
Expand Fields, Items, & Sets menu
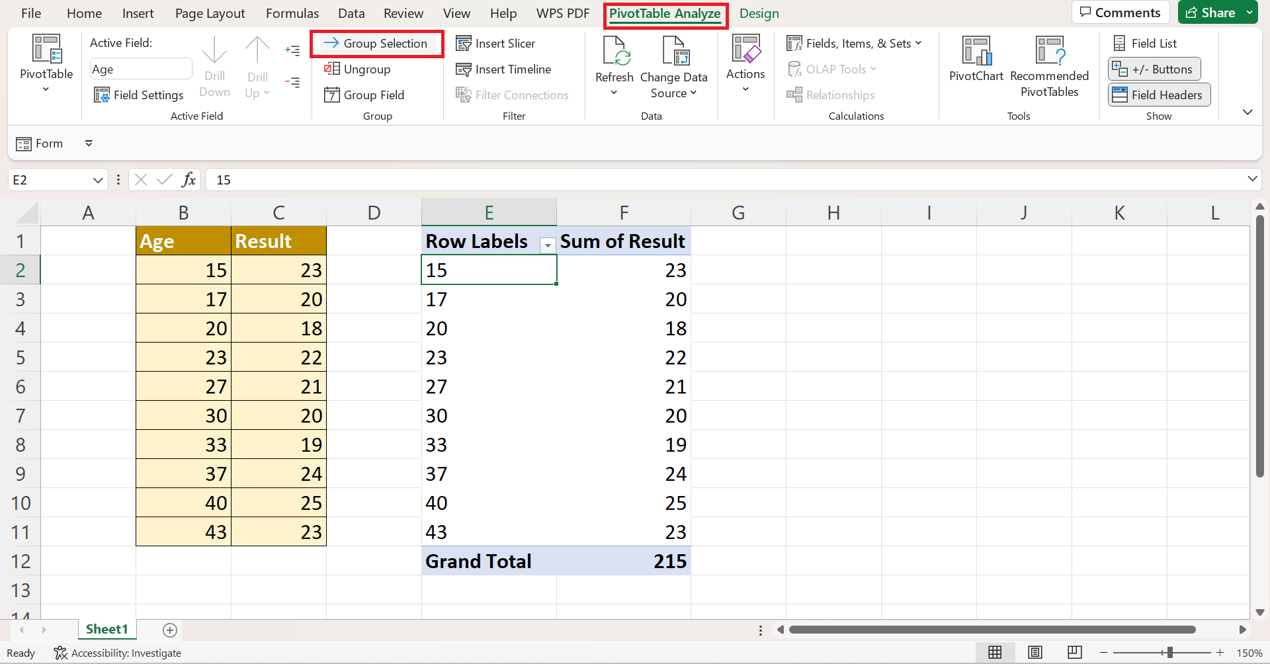coord(853,44)
